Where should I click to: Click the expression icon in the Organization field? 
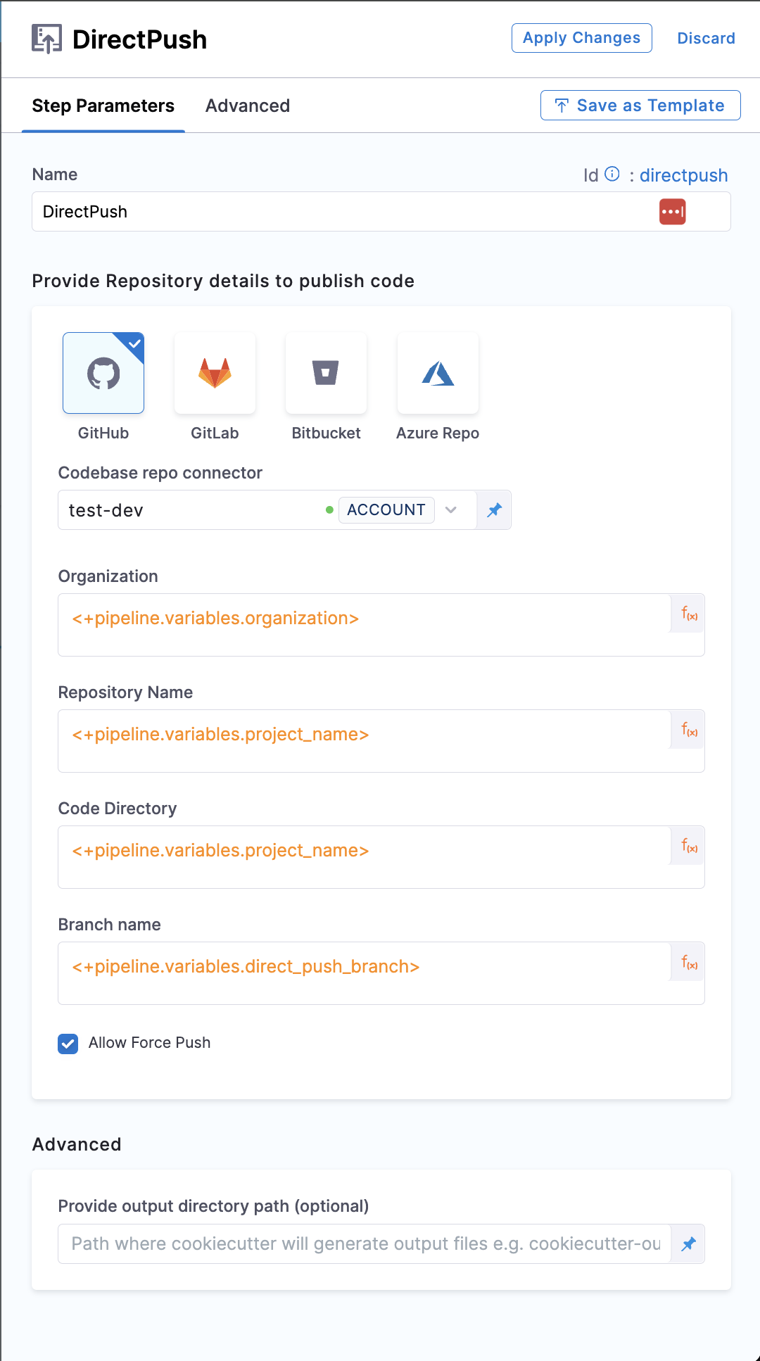point(689,614)
